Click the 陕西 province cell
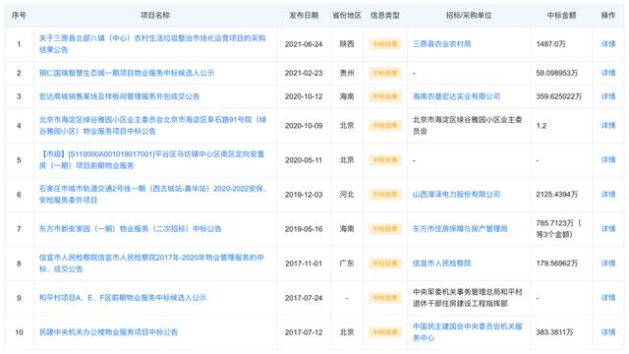 [x=347, y=43]
